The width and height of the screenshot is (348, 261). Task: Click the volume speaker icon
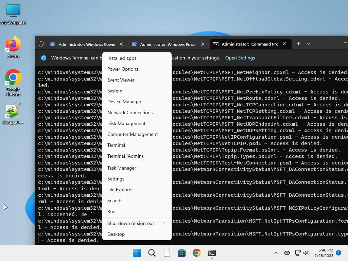pyautogui.click(x=306, y=253)
